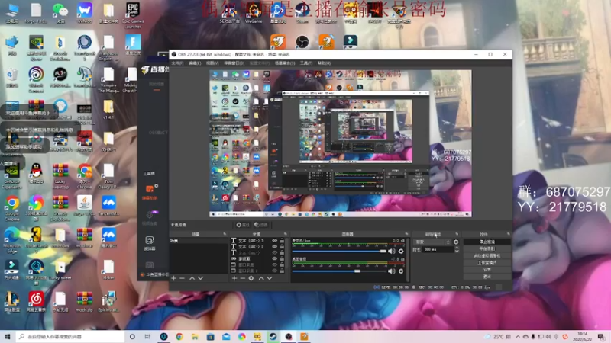Hide the 文本 (GDI+) 3 source
Image resolution: width=611 pixels, height=343 pixels.
click(275, 241)
